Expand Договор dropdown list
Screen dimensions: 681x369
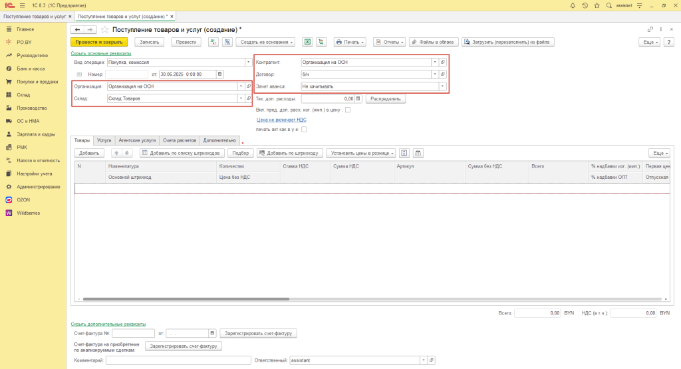click(435, 74)
